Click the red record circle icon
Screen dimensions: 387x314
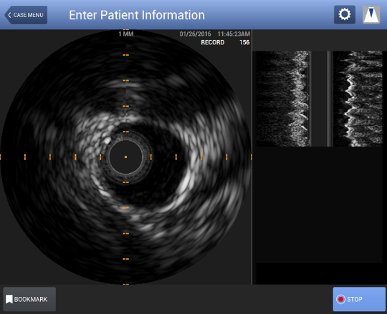pyautogui.click(x=341, y=299)
